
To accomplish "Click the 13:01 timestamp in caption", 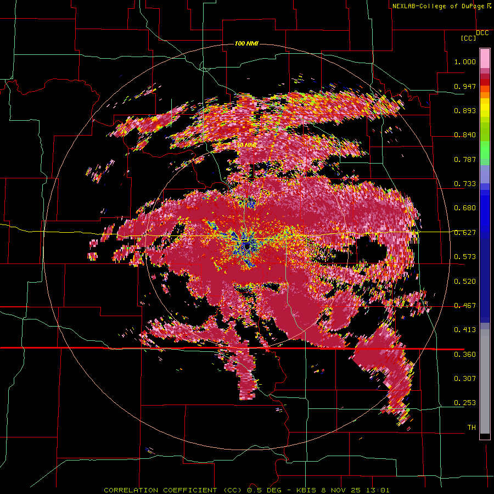I will tap(378, 490).
